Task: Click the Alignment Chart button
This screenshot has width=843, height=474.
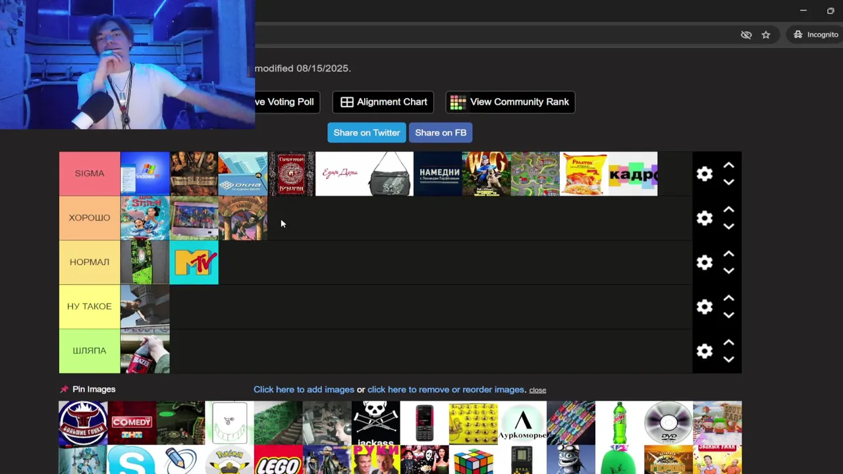Action: [x=383, y=102]
